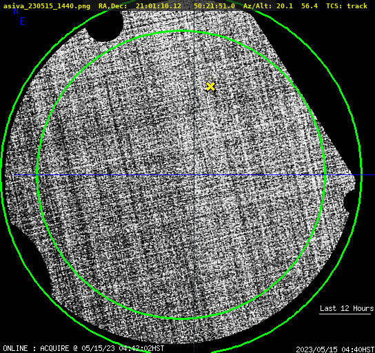Click the azimuth value 20.1
The width and height of the screenshot is (375, 353).
[x=285, y=6]
